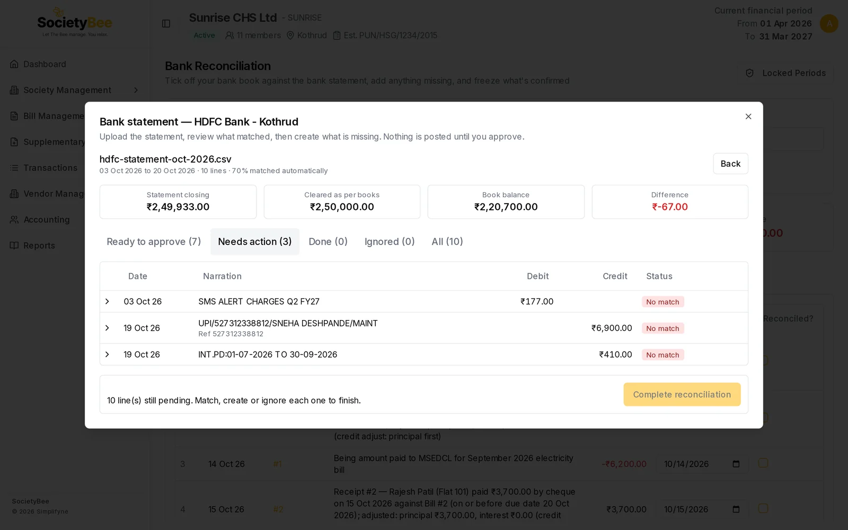Tick the checkbox for MSEDCL row
The width and height of the screenshot is (848, 530).
763,463
